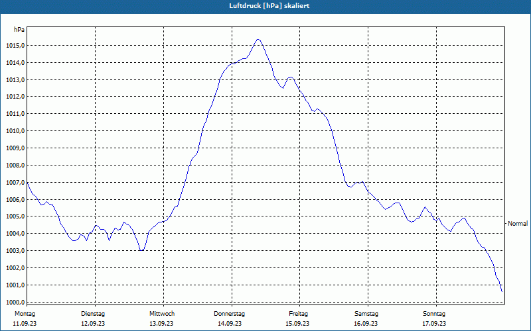Click the 1003,0 y-axis tick label
This screenshot has width=531, height=331.
[x=15, y=251]
